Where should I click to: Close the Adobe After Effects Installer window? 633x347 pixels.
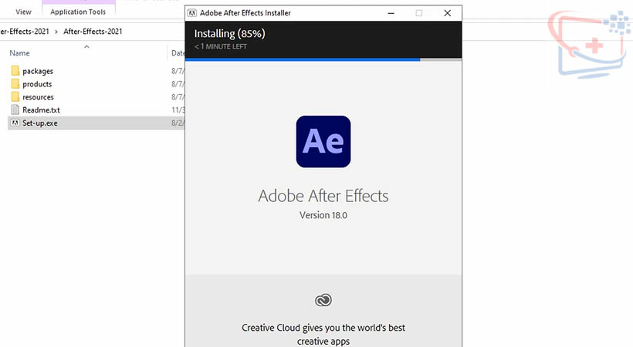click(x=447, y=13)
